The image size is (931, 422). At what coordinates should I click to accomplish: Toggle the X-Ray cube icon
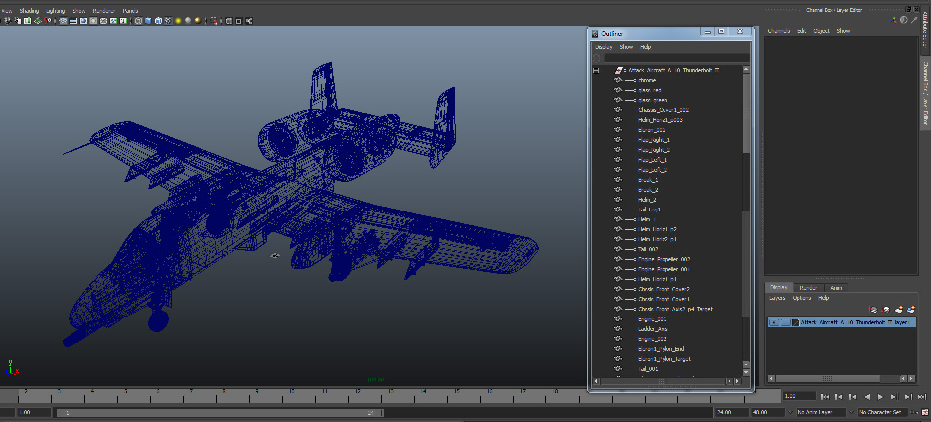[229, 21]
